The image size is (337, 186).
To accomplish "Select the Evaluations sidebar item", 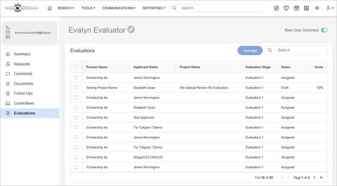I will [x=30, y=113].
